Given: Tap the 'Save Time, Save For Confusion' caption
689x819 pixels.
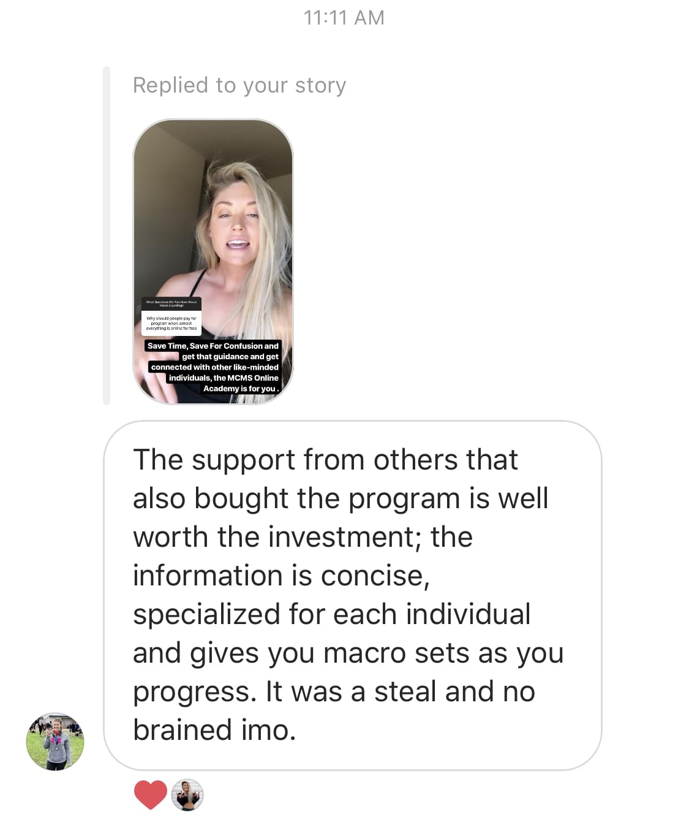Looking at the screenshot, I should pos(213,346).
